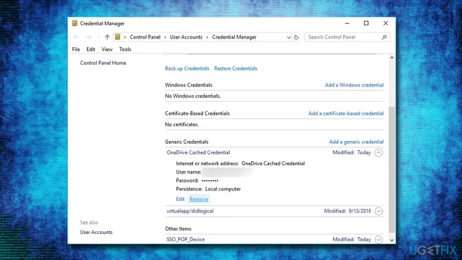Click 'No Windows credentials.' text
462x260 pixels.
192,96
